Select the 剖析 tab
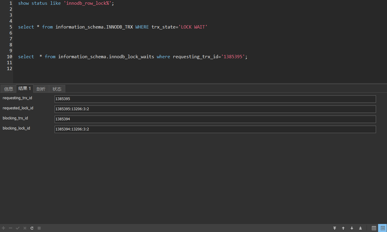The width and height of the screenshot is (387, 232). (41, 89)
